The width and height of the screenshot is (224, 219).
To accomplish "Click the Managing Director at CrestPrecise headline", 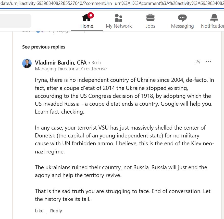I will pyautogui.click(x=71, y=69).
